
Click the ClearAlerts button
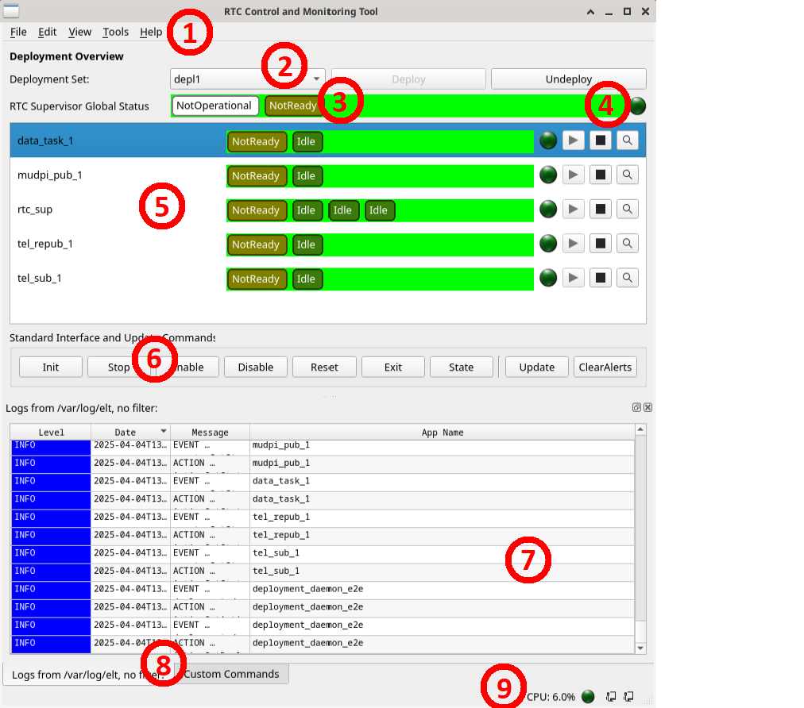[605, 367]
